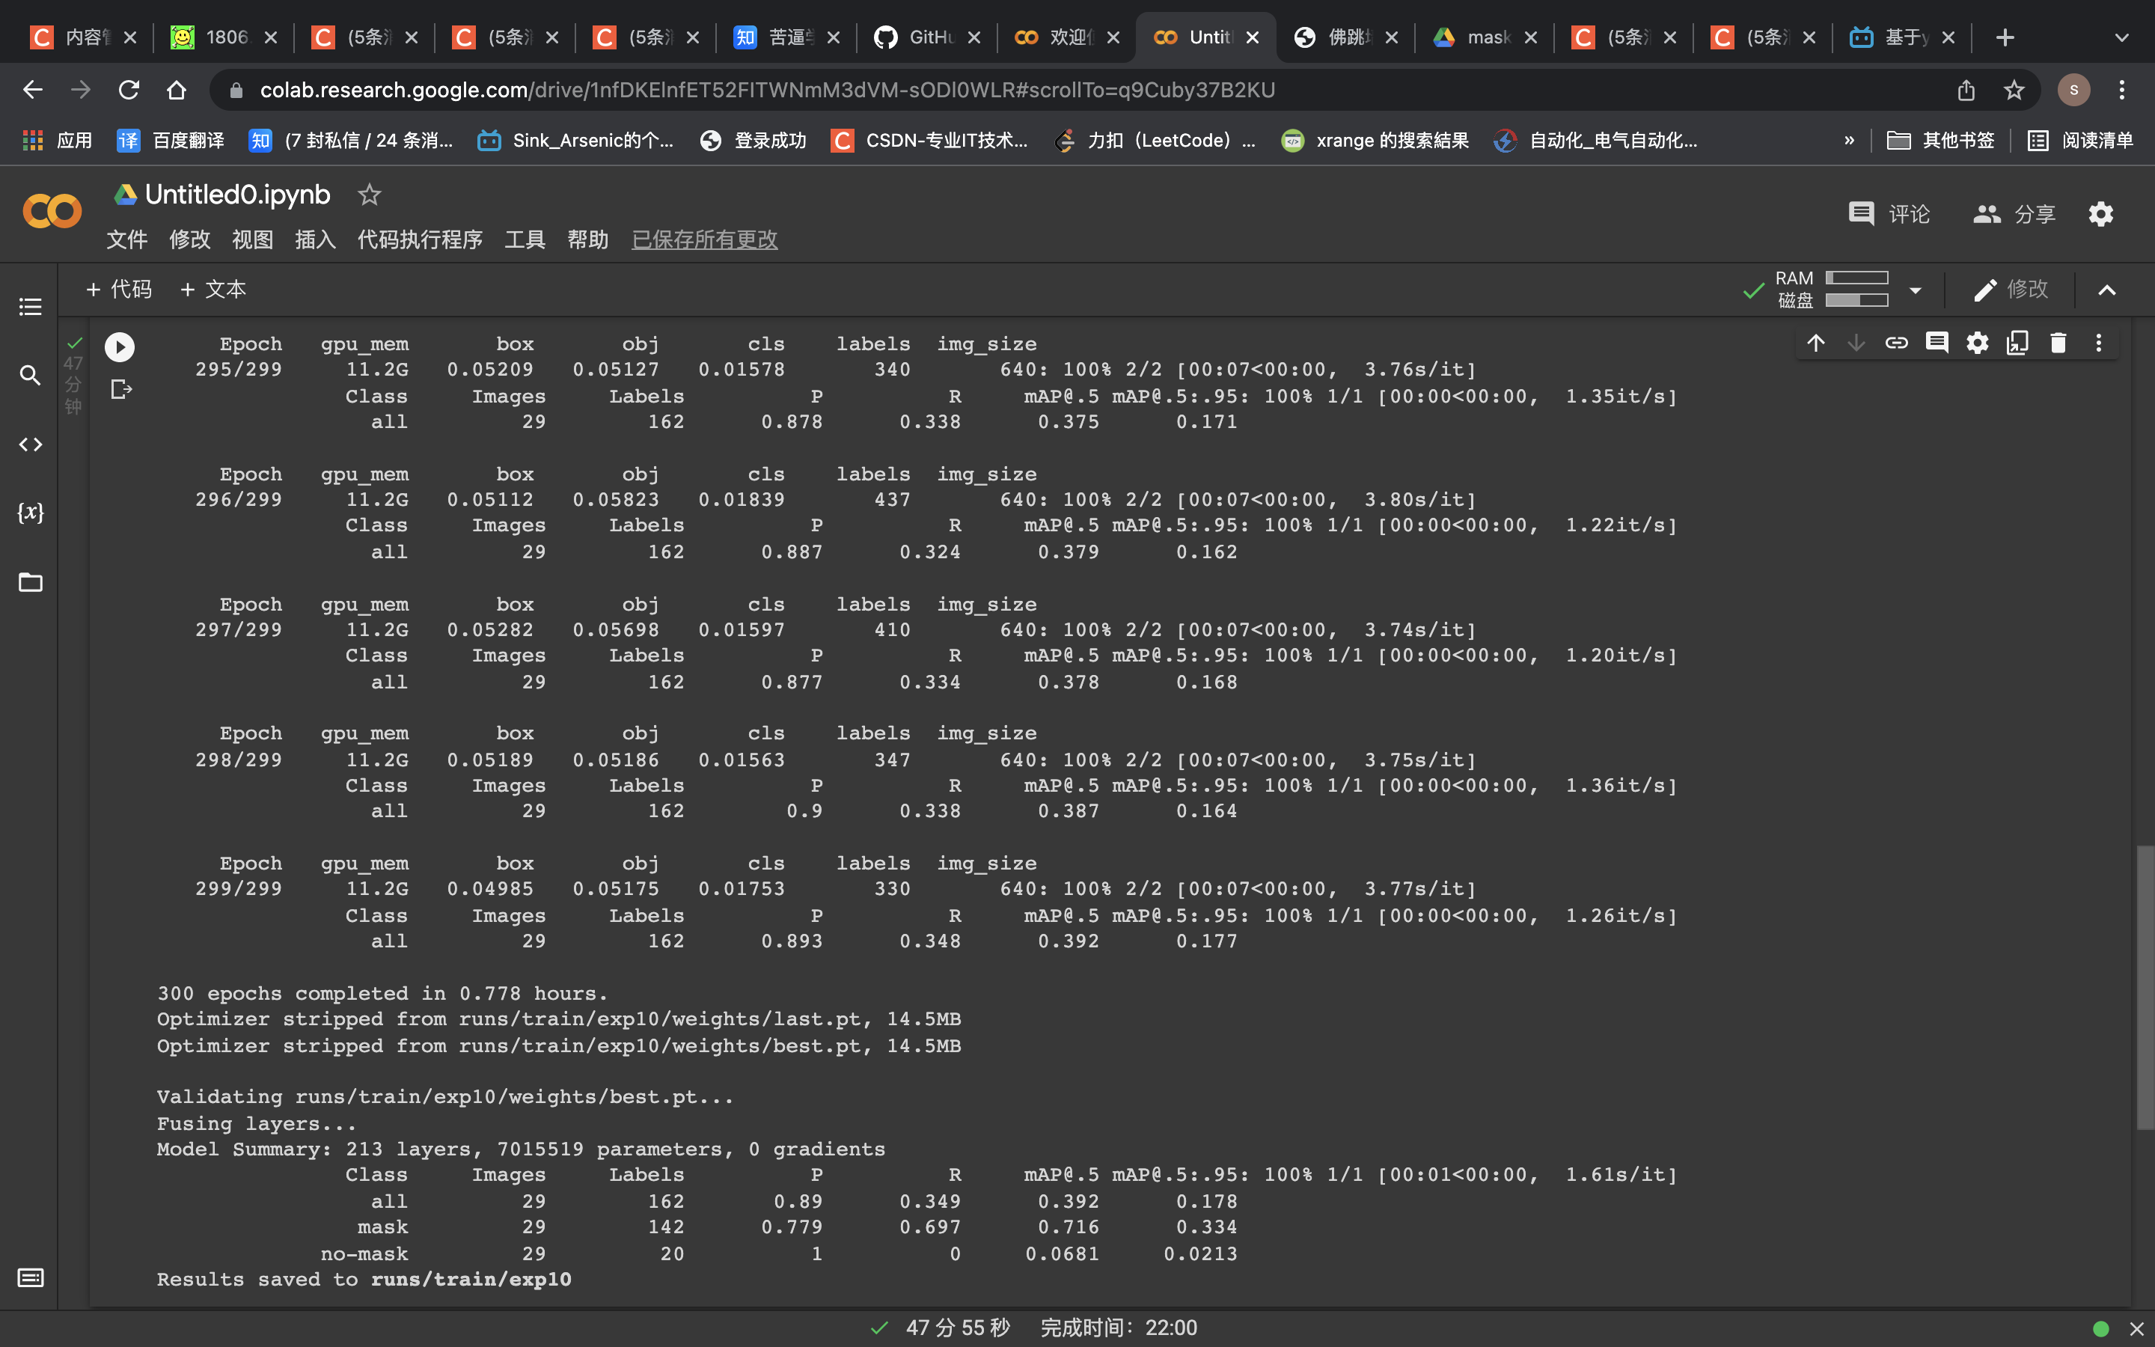
Task: Add comment to cell icon
Action: click(x=1937, y=343)
